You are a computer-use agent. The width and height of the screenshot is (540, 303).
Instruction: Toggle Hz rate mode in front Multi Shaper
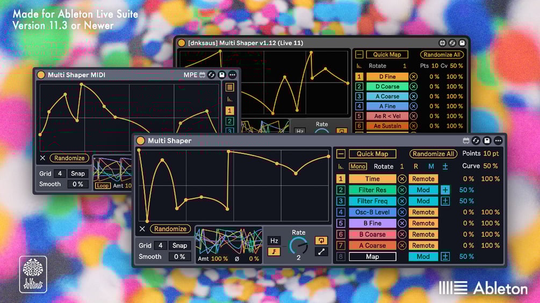274,240
